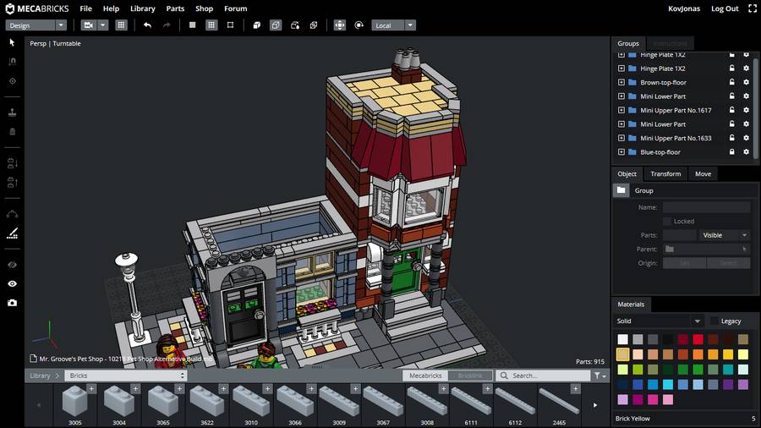The width and height of the screenshot is (761, 428).
Task: Click the camera view toolbar button
Action: pos(88,25)
